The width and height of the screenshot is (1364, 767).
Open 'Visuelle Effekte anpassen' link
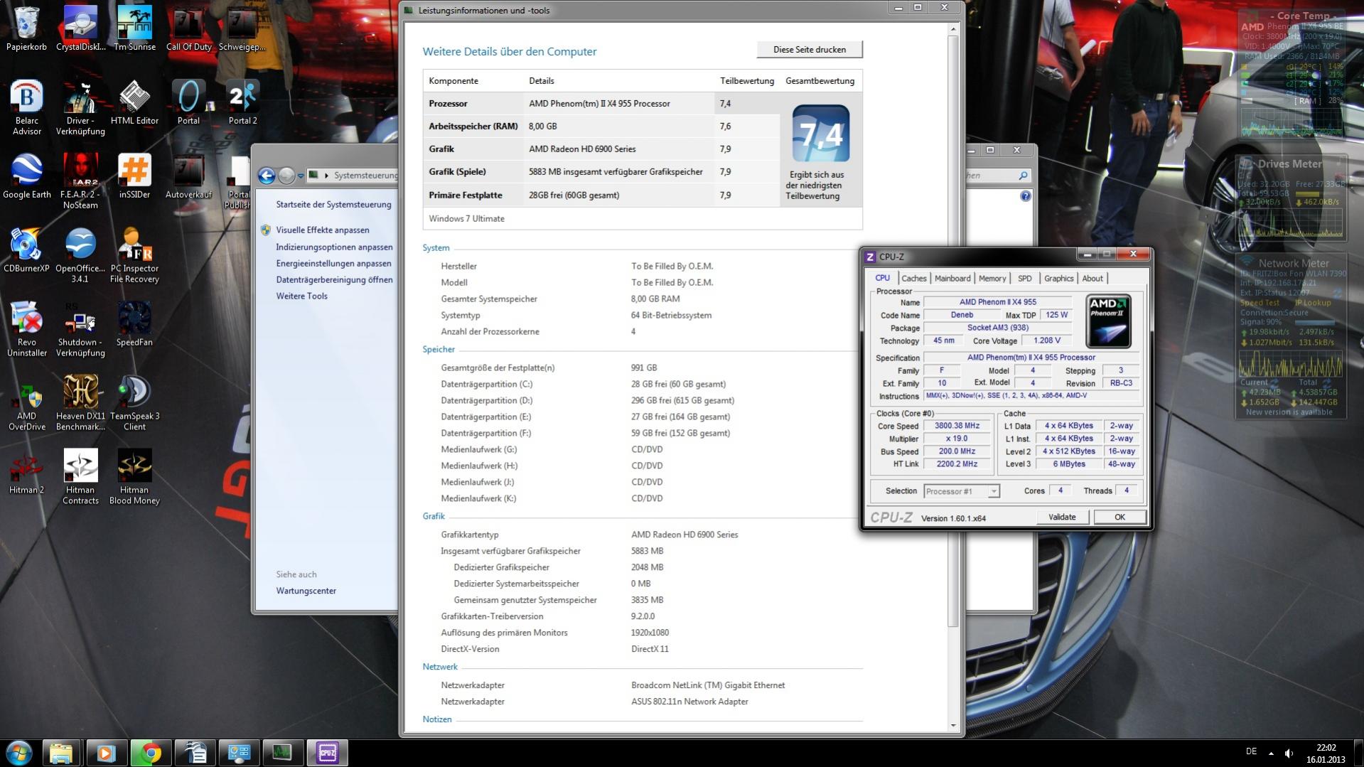point(323,230)
